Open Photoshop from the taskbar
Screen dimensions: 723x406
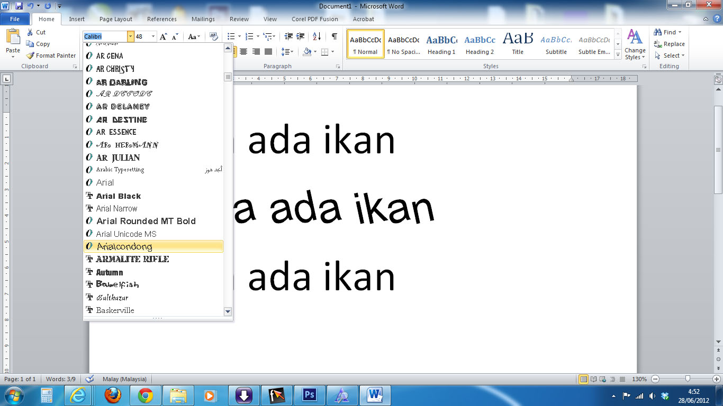(x=309, y=395)
